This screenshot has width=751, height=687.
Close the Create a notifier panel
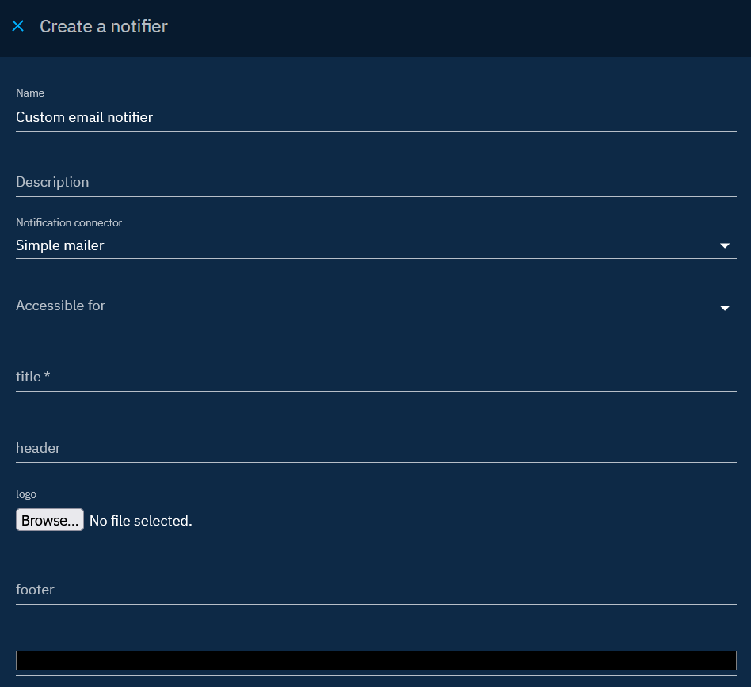pyautogui.click(x=18, y=26)
